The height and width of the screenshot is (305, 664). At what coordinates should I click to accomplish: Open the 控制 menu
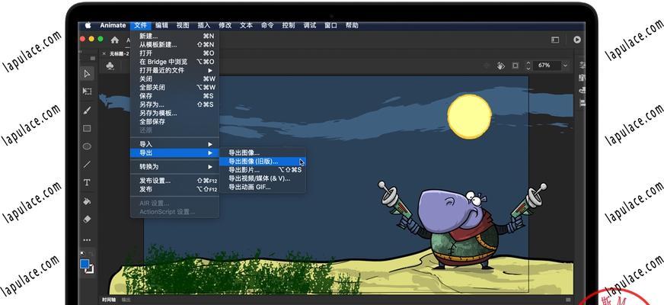289,25
